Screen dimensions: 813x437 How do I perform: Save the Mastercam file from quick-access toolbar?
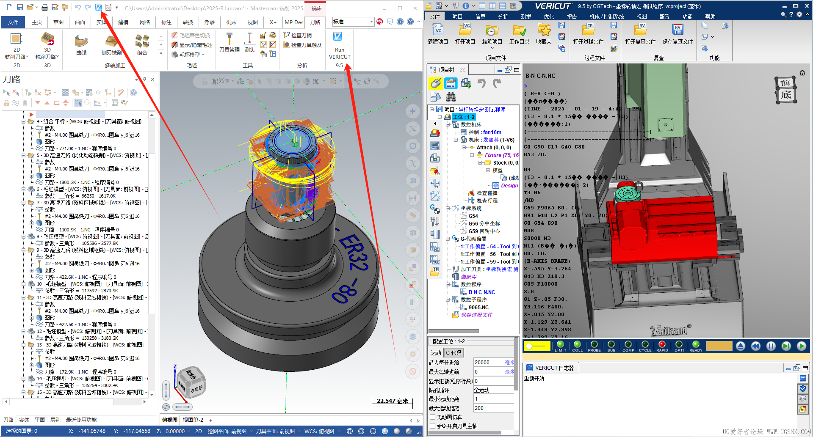(x=20, y=7)
